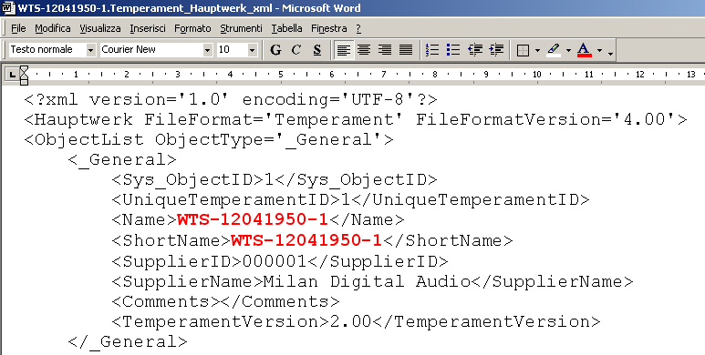
Task: Apply numbered list formatting
Action: 432,50
